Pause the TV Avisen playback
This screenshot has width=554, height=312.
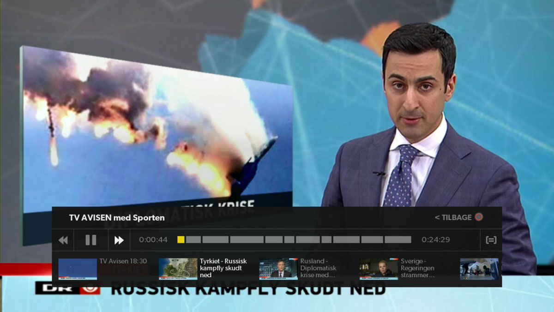91,240
